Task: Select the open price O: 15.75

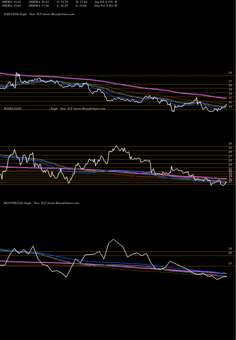Action: (63, 2)
